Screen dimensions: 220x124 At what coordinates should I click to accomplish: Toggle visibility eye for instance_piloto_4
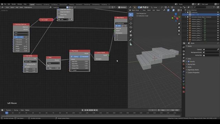coord(218,29)
